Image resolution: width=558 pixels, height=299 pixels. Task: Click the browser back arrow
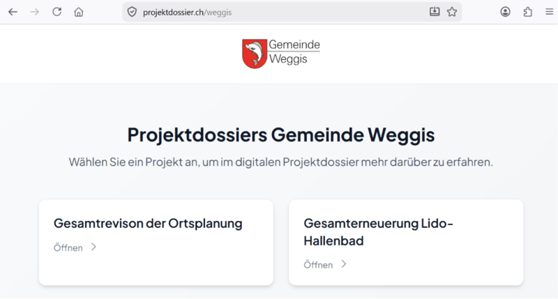(x=13, y=12)
